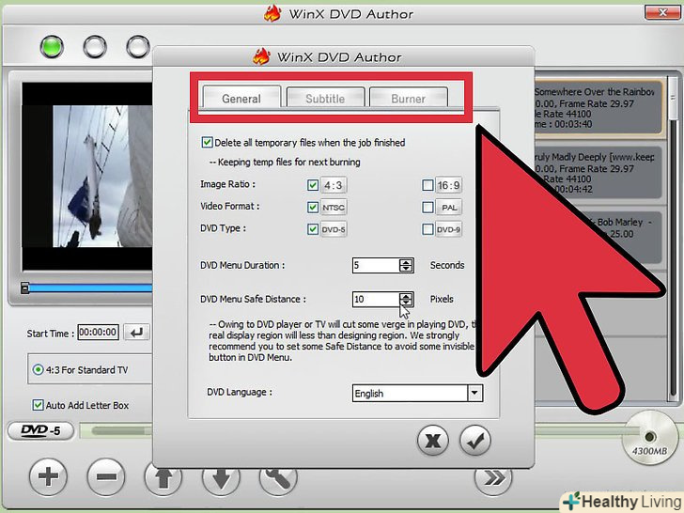Apply start time with the return arrow button
This screenshot has height=513, width=684.
click(136, 333)
